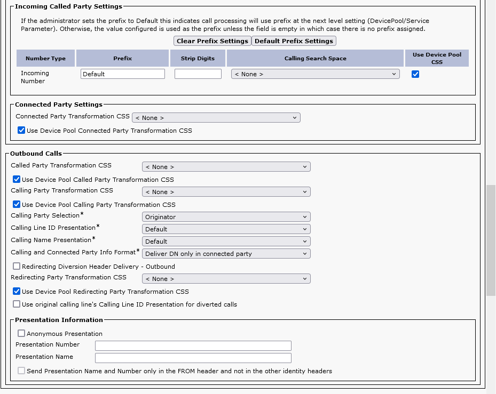Check the Anonymous Presentation checkbox
Screen dimensions: 496x394
point(21,333)
